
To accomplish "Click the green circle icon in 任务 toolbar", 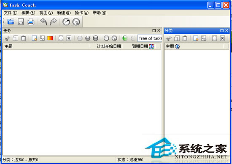I will (125, 38).
